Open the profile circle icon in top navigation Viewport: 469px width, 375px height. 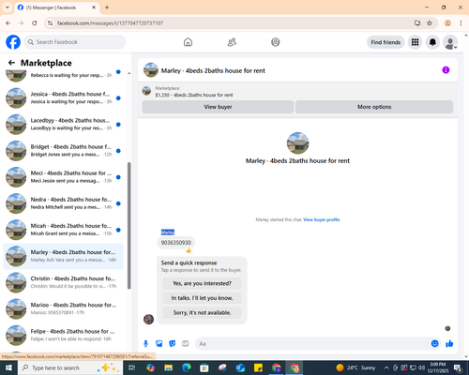click(x=276, y=42)
